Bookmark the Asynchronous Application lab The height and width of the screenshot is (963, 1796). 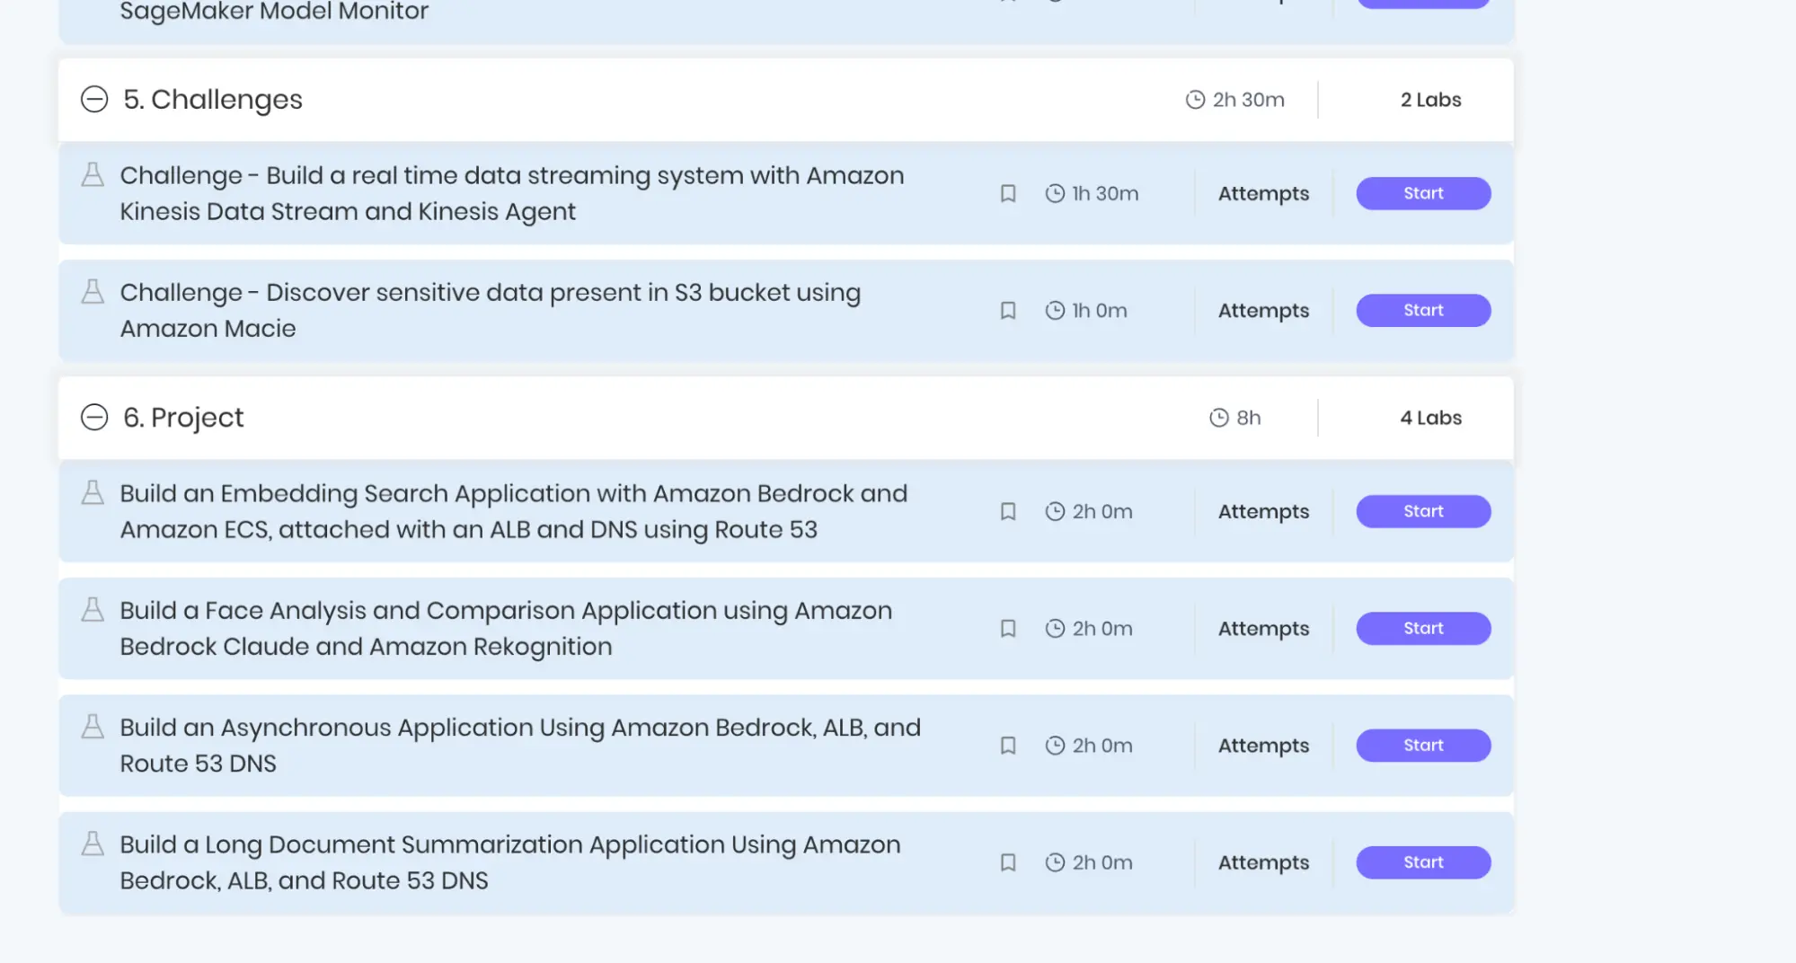click(1008, 746)
